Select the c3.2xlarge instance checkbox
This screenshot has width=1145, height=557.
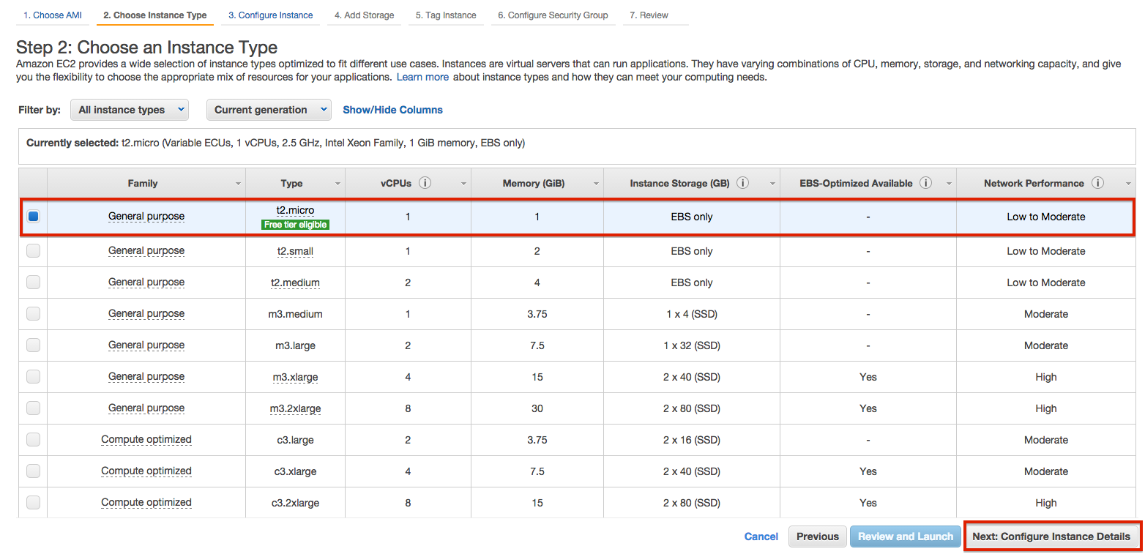point(33,503)
